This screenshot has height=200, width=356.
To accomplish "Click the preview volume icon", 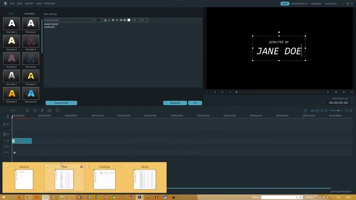I will click(344, 92).
